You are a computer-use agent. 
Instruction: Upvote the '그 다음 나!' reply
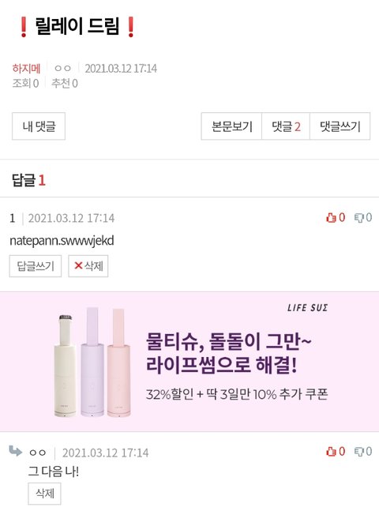tap(331, 452)
